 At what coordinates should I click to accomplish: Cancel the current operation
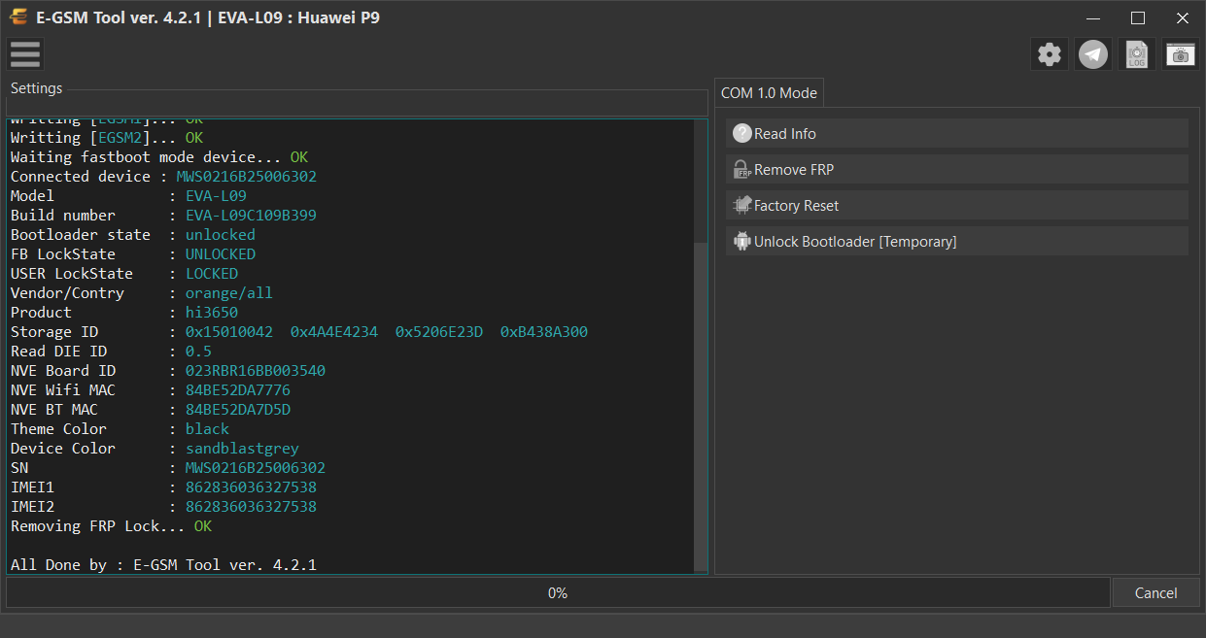pyautogui.click(x=1155, y=592)
